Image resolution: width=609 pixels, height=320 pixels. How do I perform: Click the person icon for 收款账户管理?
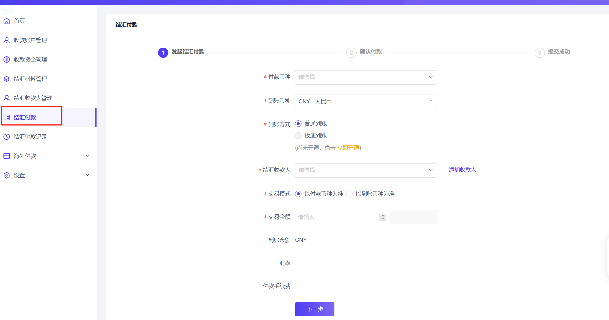pos(7,40)
